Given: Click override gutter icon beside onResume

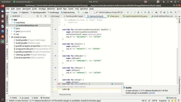Looking at the screenshot, I should [55, 56].
